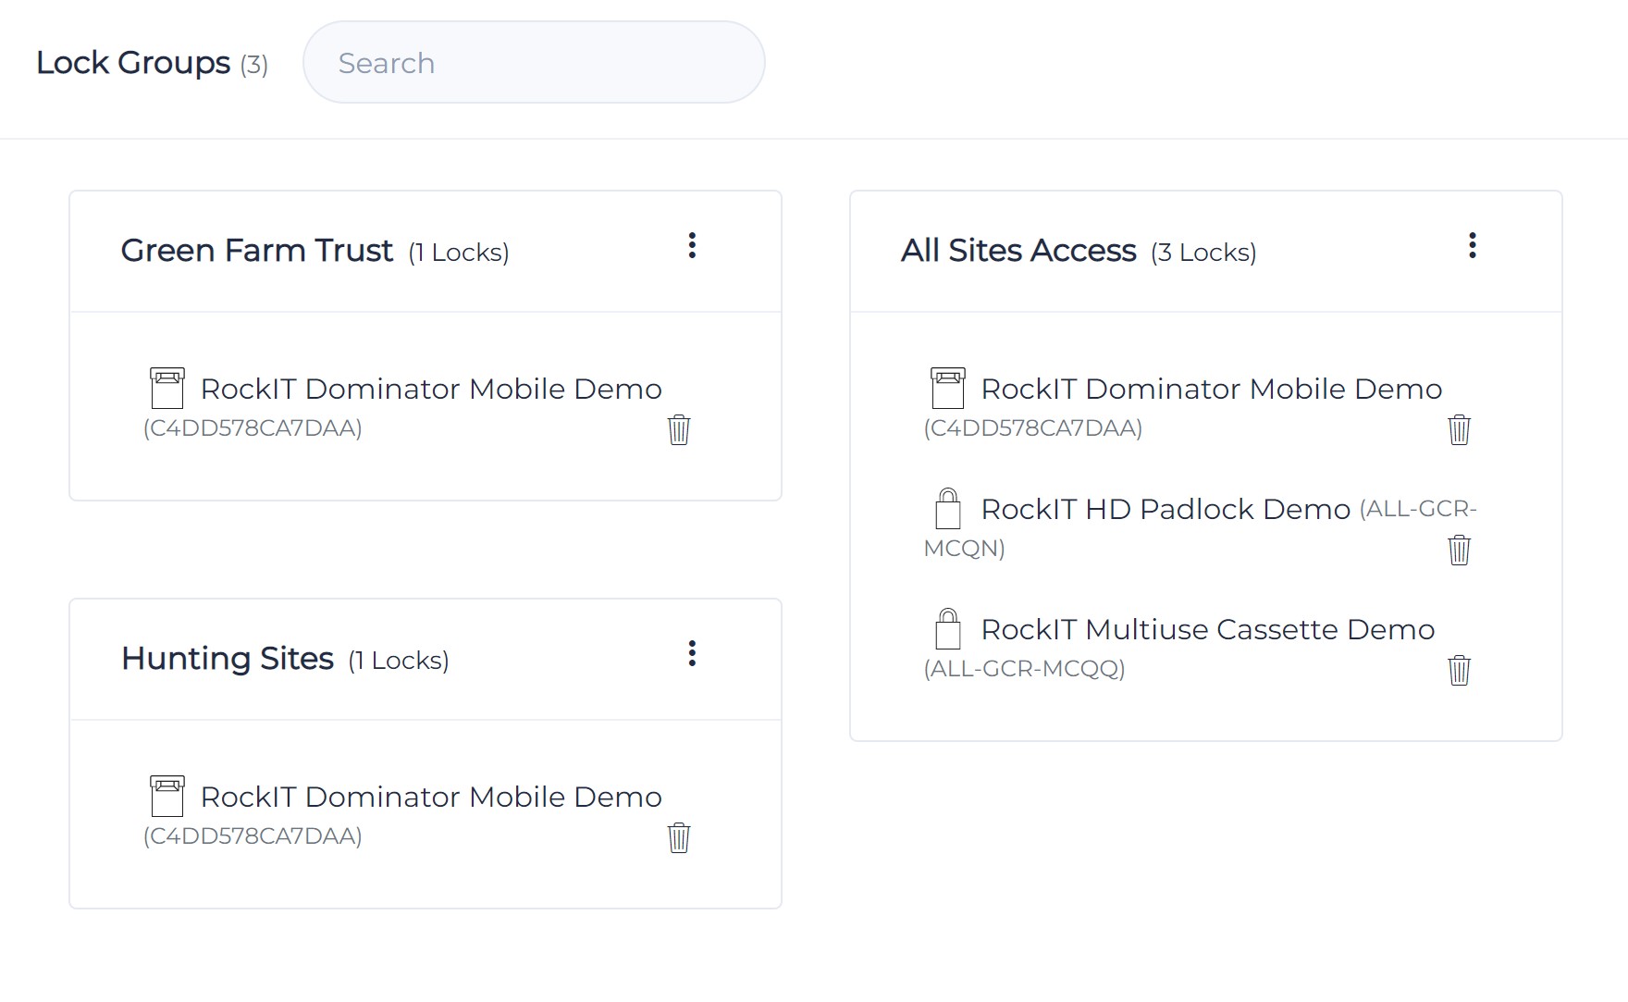Viewport: 1628px width, 1002px height.
Task: Click RockIT Dominator Mobile Demo in Hunting Sites
Action: point(431,797)
